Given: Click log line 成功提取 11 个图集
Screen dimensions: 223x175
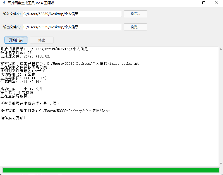Looking at the screenshot, I should tap(18, 74).
